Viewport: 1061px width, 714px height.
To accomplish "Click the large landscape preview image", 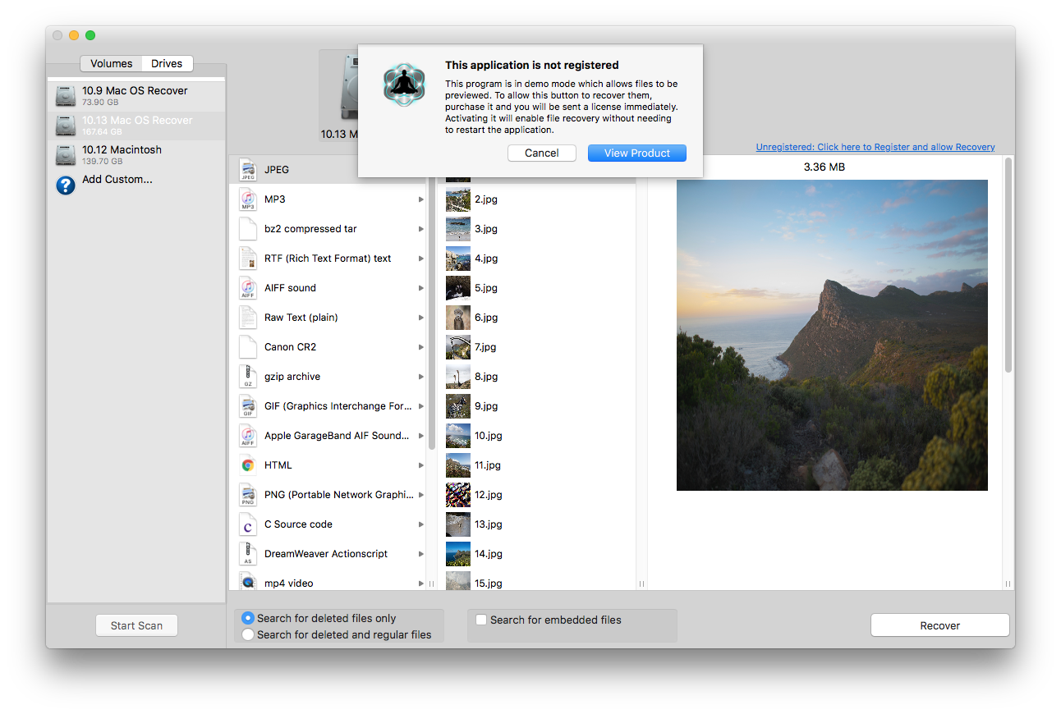I will 832,335.
